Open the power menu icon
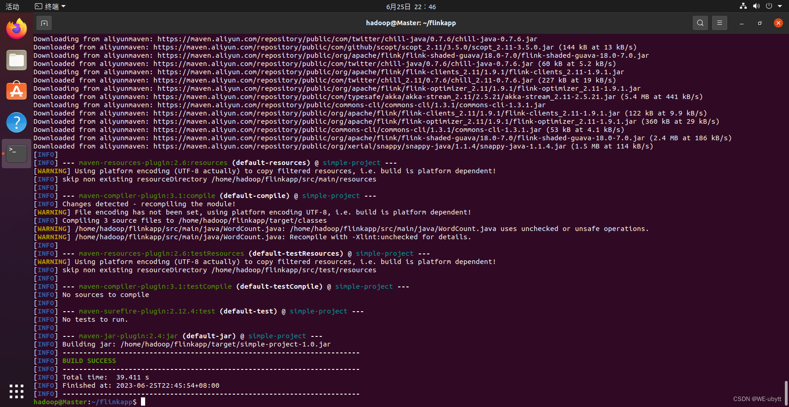 [769, 6]
